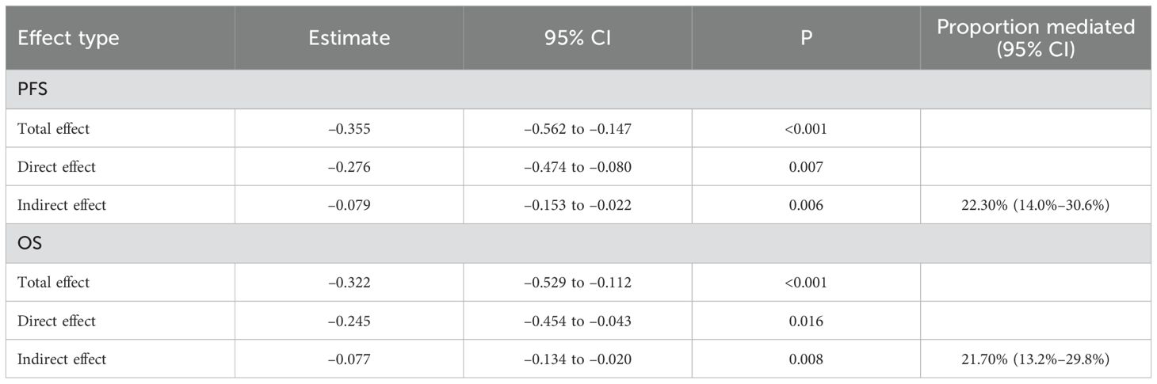Click the CI cell "−0.454 to −0.043"
This screenshot has width=1157, height=384.
click(x=578, y=321)
